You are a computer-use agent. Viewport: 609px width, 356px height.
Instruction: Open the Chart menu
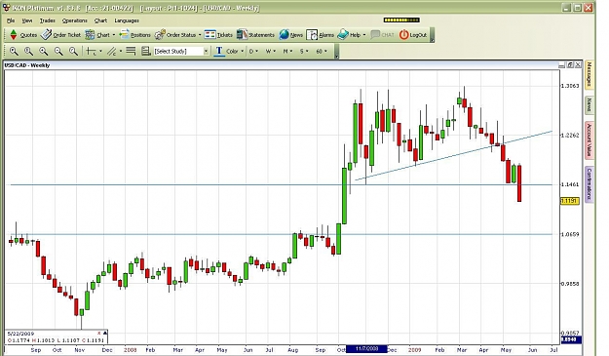pyautogui.click(x=100, y=20)
